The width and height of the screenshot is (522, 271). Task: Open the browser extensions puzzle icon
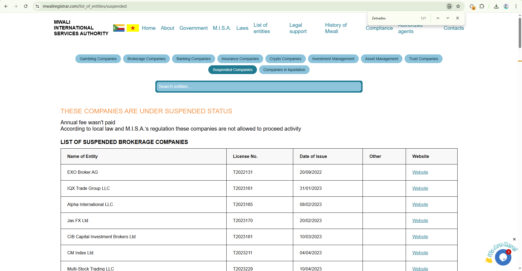click(x=482, y=6)
